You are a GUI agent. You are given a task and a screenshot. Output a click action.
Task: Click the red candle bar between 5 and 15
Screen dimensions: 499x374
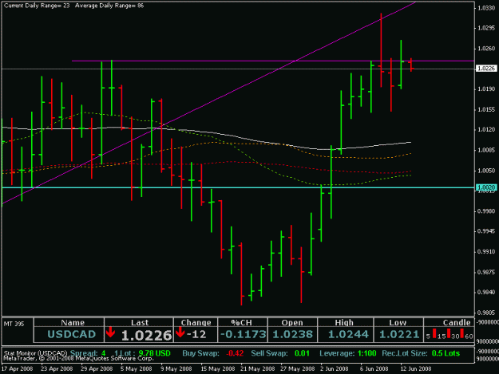(x=434, y=333)
